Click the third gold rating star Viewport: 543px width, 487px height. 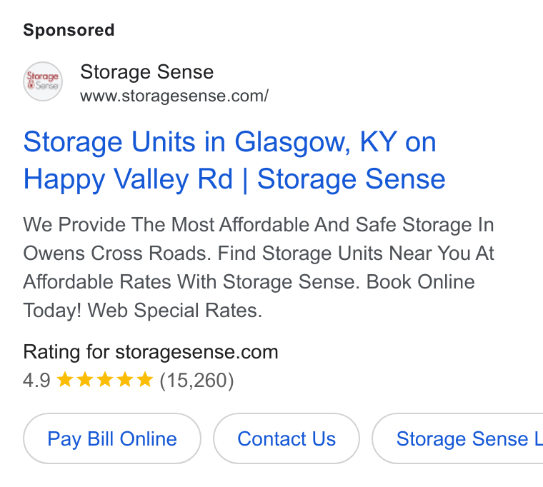tap(105, 379)
